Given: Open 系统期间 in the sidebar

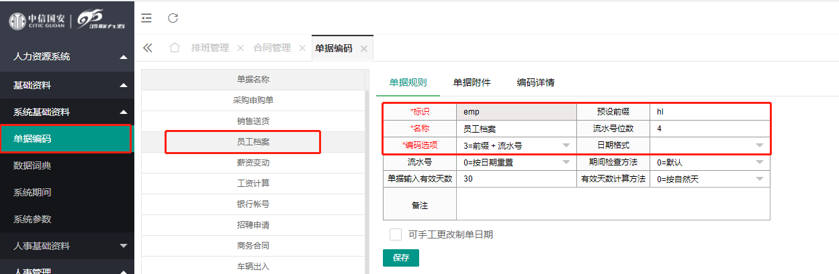Looking at the screenshot, I should pos(67,192).
